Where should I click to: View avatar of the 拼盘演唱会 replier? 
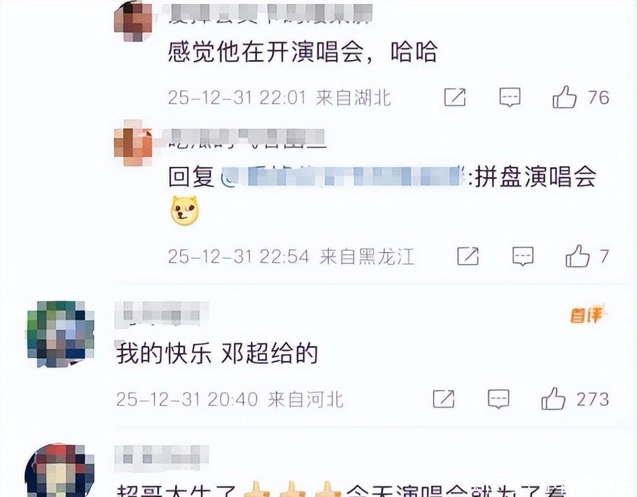(x=133, y=143)
